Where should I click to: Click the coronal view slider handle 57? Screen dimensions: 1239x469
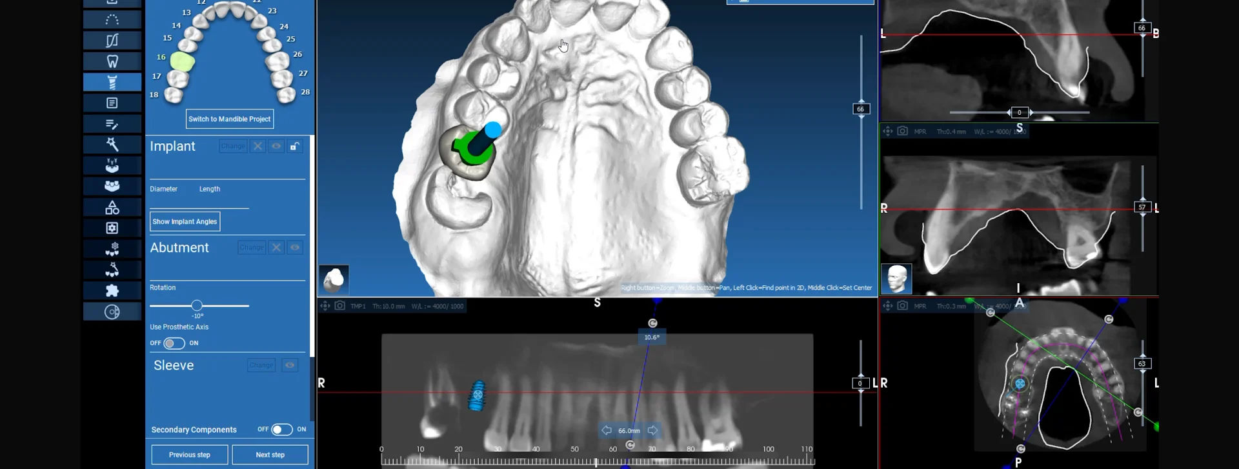(1142, 207)
